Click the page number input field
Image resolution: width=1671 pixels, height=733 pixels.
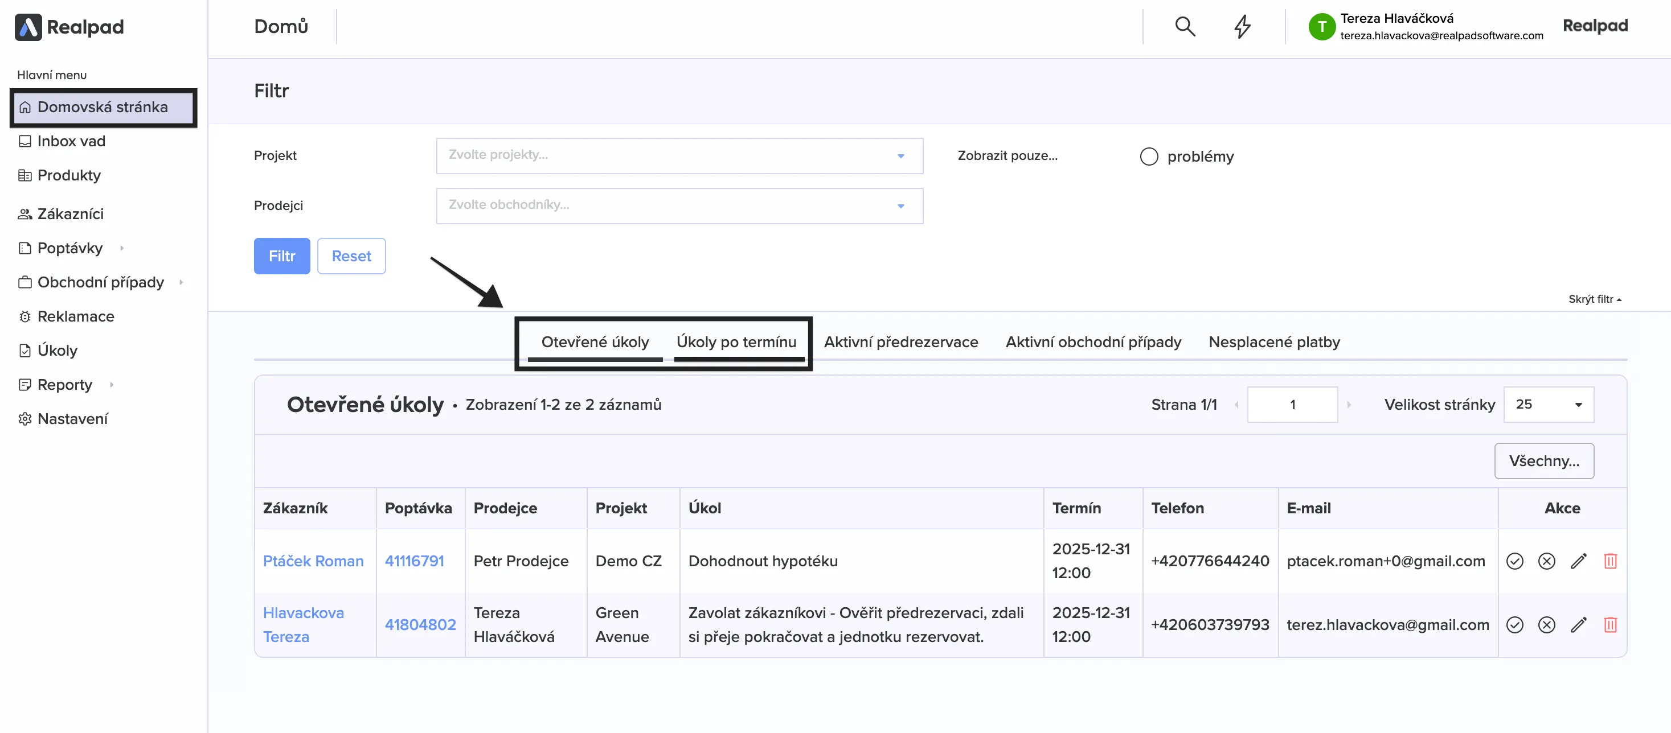tap(1292, 405)
